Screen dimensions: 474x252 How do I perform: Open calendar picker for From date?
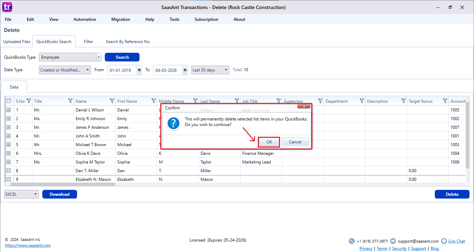(139, 70)
